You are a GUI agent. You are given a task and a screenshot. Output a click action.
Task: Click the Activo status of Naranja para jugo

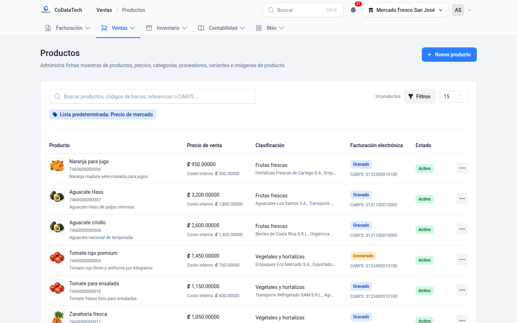coord(424,169)
